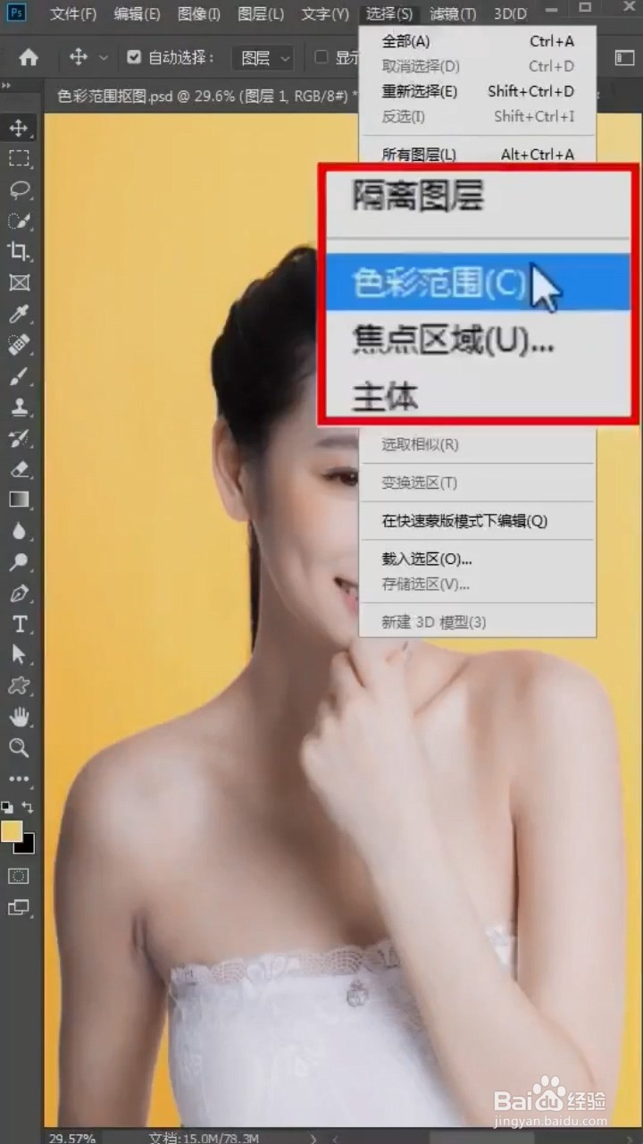Select the Eyedropper tool

click(19, 314)
